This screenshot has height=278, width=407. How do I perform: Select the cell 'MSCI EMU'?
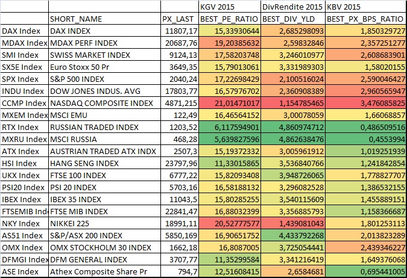coord(104,115)
